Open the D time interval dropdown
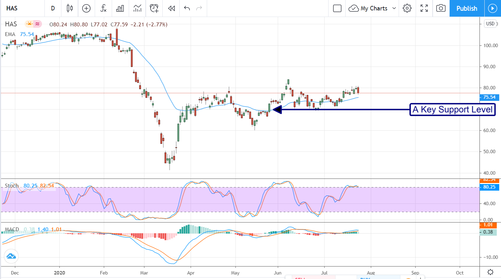 click(53, 8)
